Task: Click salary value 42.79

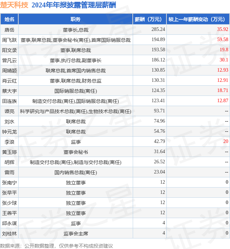Action: 159,141
